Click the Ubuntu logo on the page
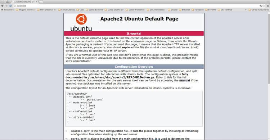Image resolution: width=270 pixels, height=140 pixels. pyautogui.click(x=81, y=23)
